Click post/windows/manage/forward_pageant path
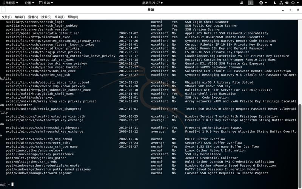 pos(39,173)
